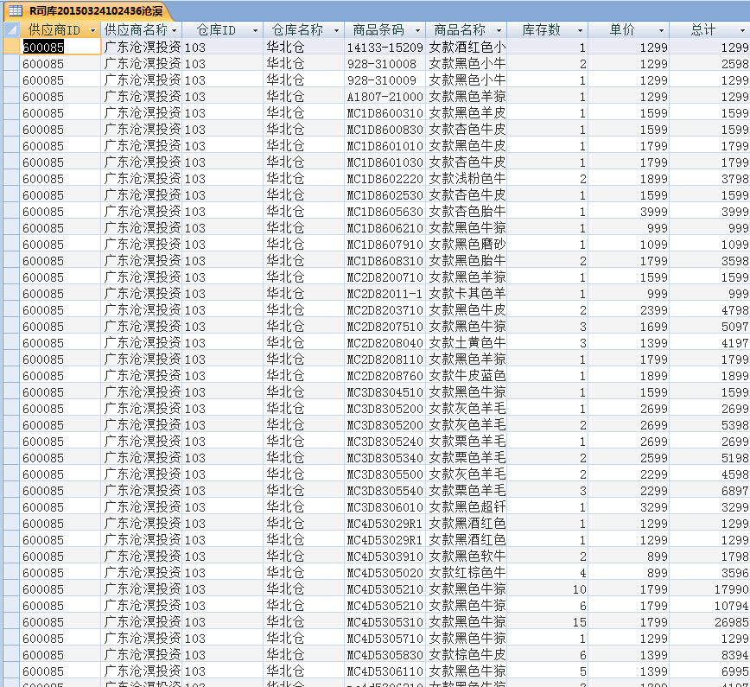
Task: Click the product name cell 女款土黄色牛
Action: point(467,343)
